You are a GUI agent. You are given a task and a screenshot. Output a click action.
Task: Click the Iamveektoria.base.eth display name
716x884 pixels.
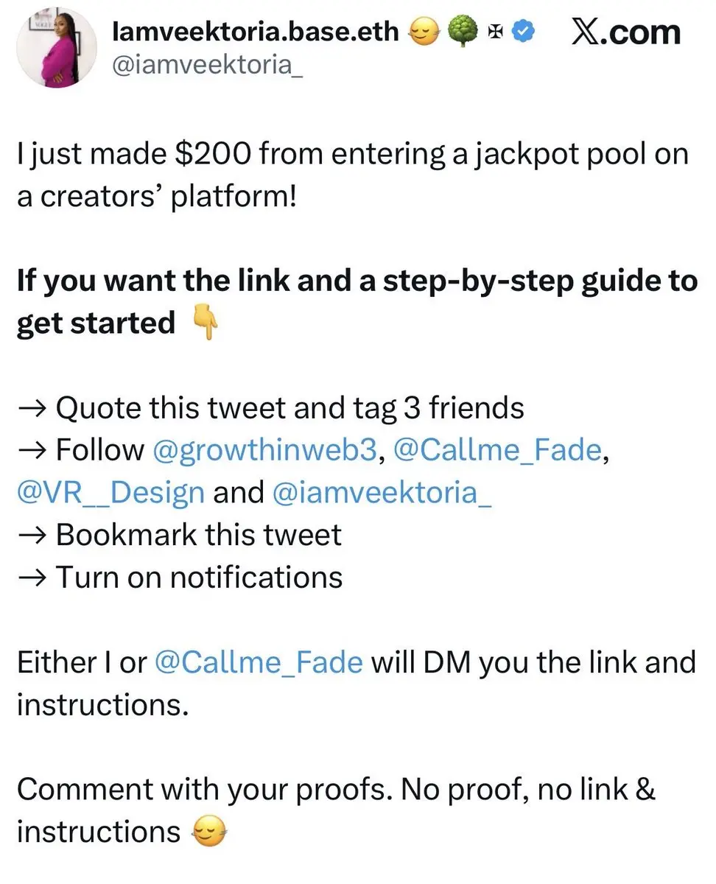pos(255,31)
